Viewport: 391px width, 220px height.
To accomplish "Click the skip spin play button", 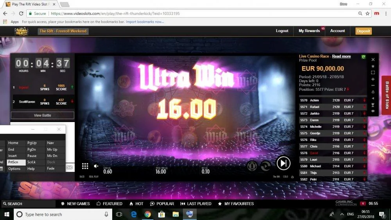I will [283, 163].
